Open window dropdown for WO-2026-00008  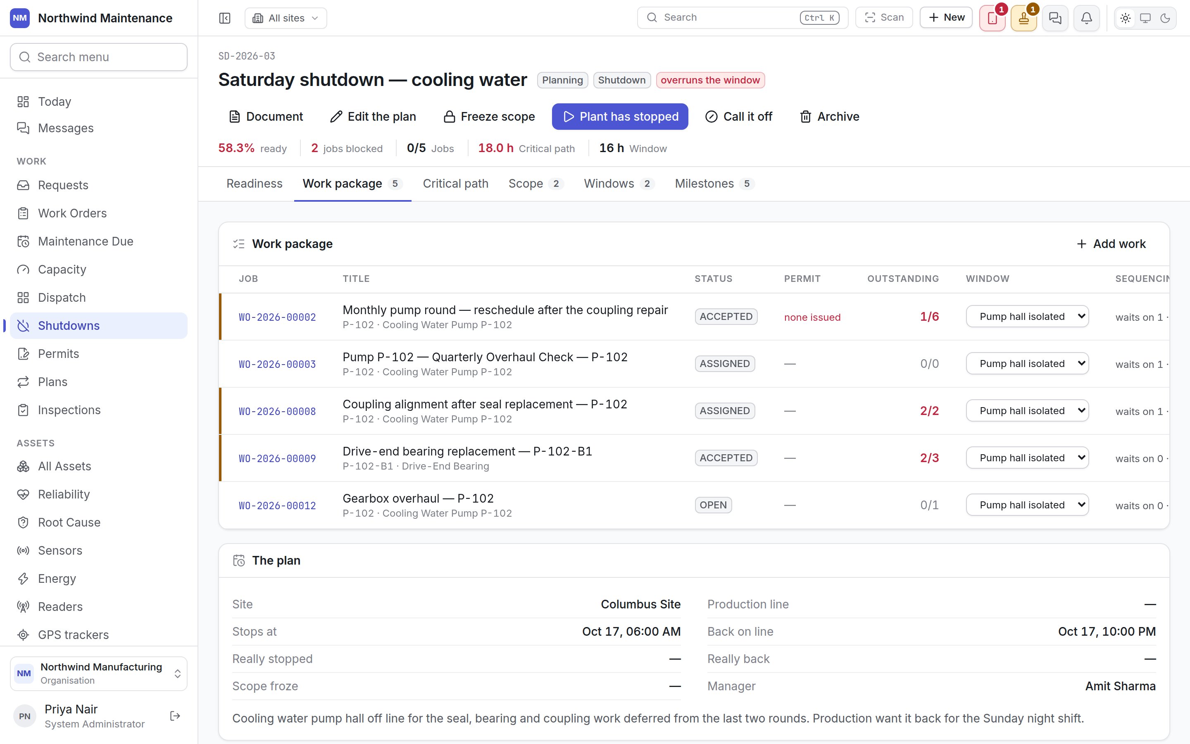coord(1027,411)
